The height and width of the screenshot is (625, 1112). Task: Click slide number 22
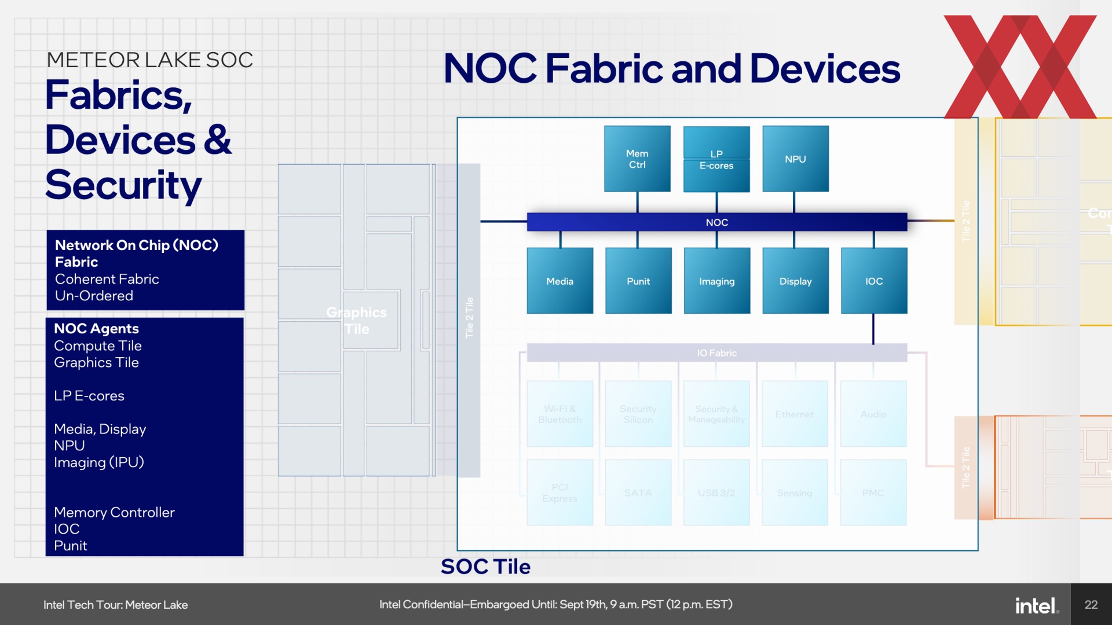point(1091,605)
